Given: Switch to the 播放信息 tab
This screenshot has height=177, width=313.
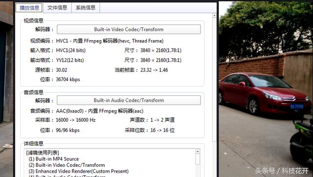Looking at the screenshot, I should (x=29, y=8).
